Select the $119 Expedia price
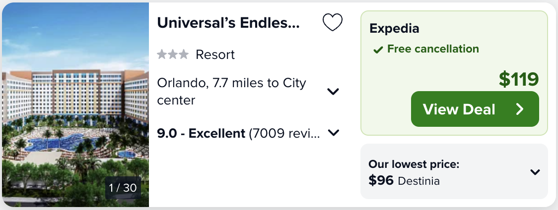This screenshot has height=210, width=558. [x=518, y=79]
